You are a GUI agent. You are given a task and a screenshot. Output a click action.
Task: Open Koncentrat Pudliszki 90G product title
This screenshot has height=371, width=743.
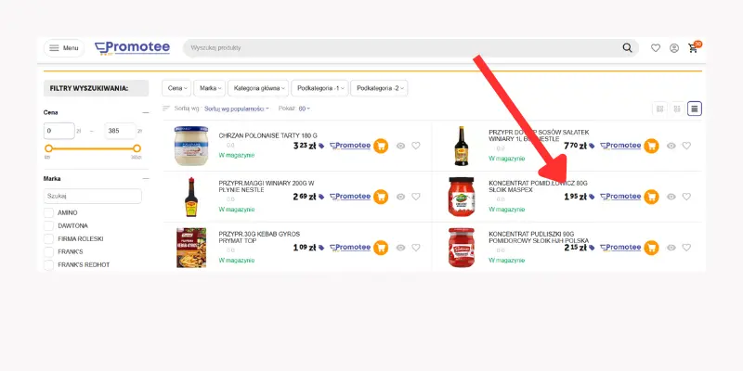click(x=539, y=237)
